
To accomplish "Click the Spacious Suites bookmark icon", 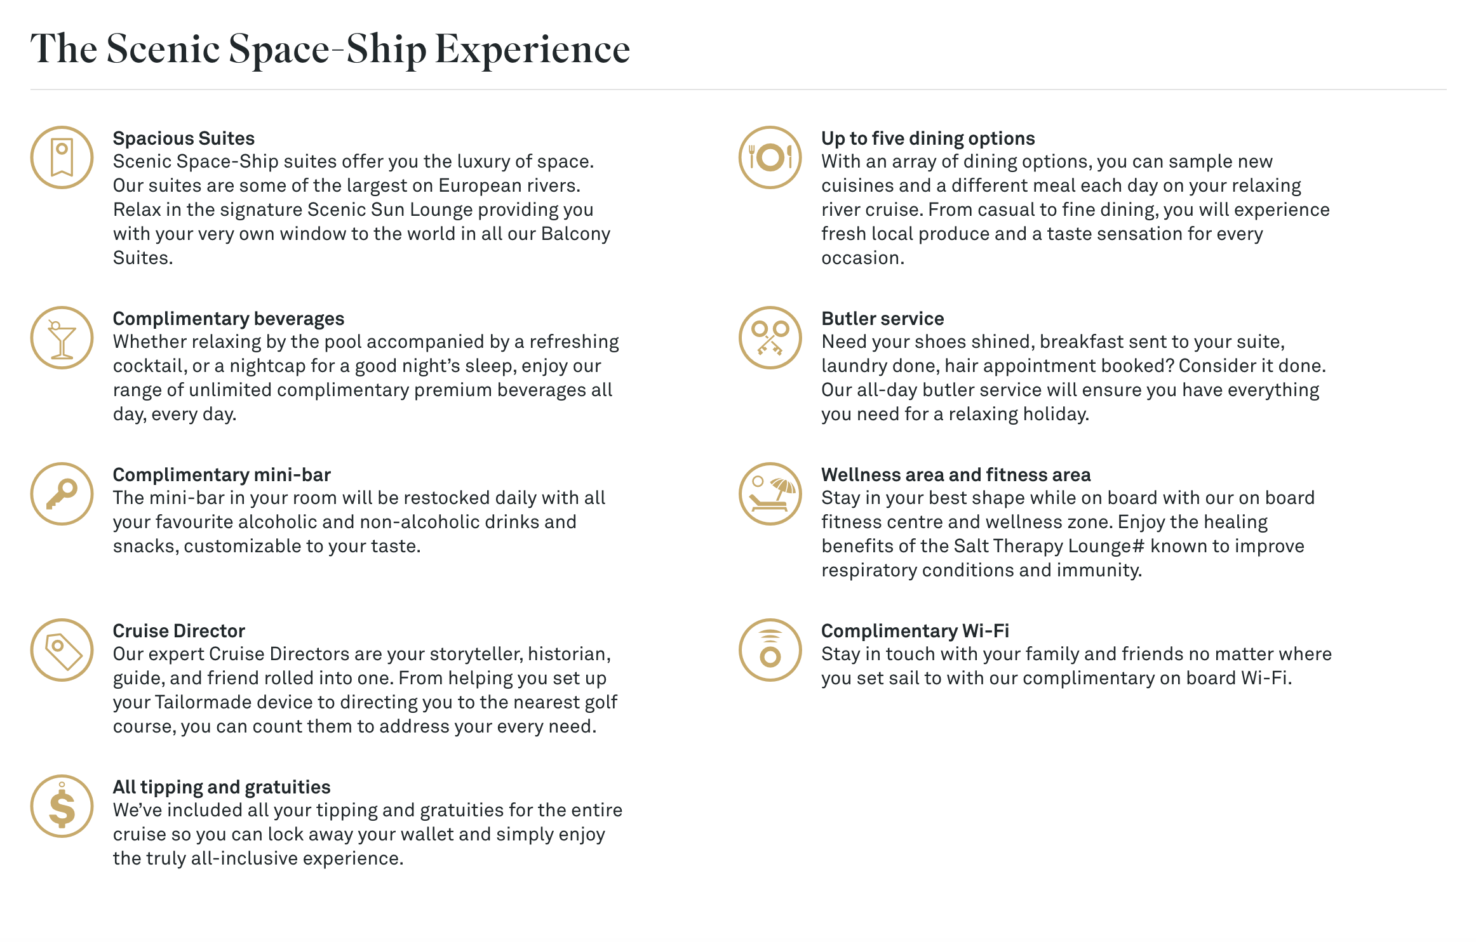I will point(62,157).
